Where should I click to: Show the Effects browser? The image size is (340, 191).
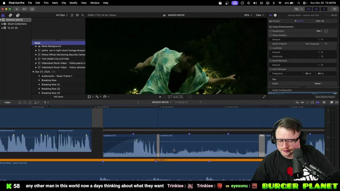(331, 102)
